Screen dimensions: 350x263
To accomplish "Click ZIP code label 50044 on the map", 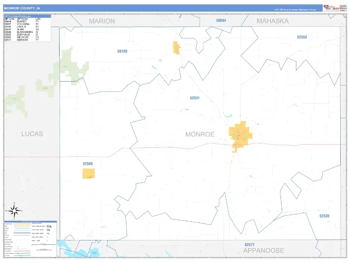I will (x=221, y=20).
